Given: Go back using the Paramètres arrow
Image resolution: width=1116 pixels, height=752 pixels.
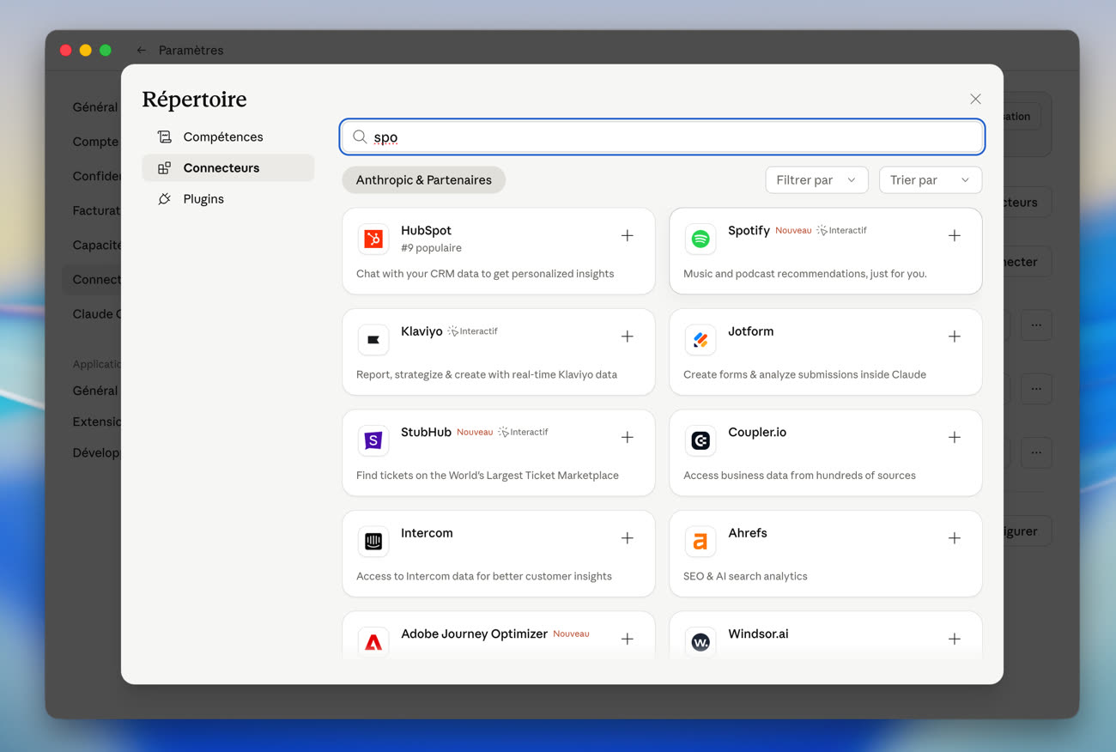Looking at the screenshot, I should 142,51.
